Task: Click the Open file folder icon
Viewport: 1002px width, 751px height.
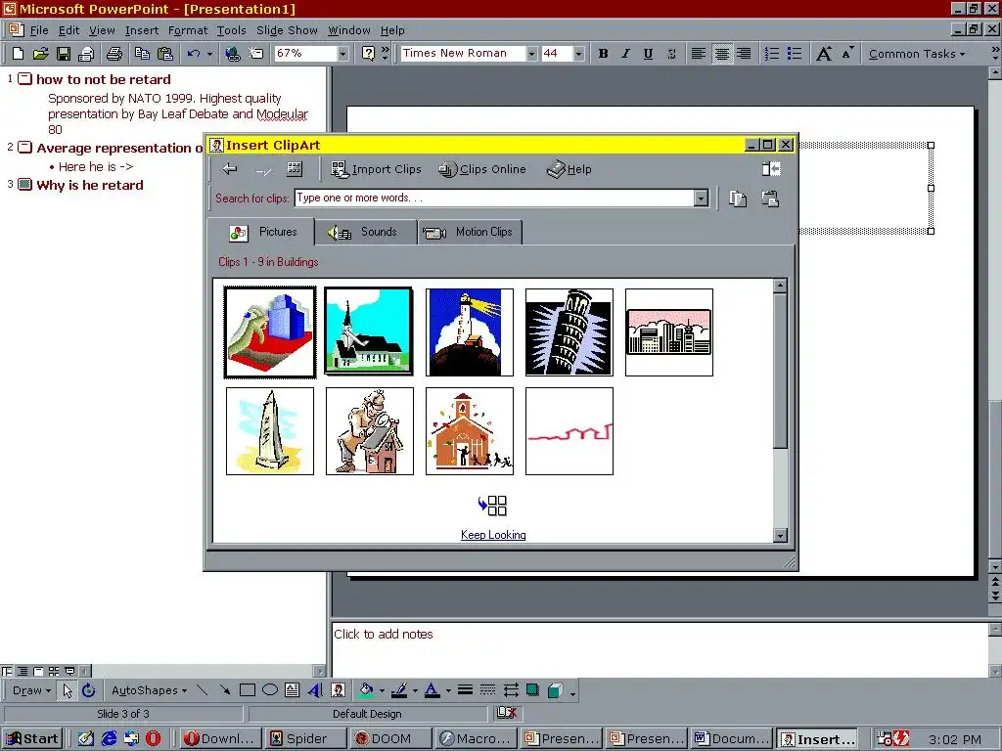Action: (x=40, y=54)
